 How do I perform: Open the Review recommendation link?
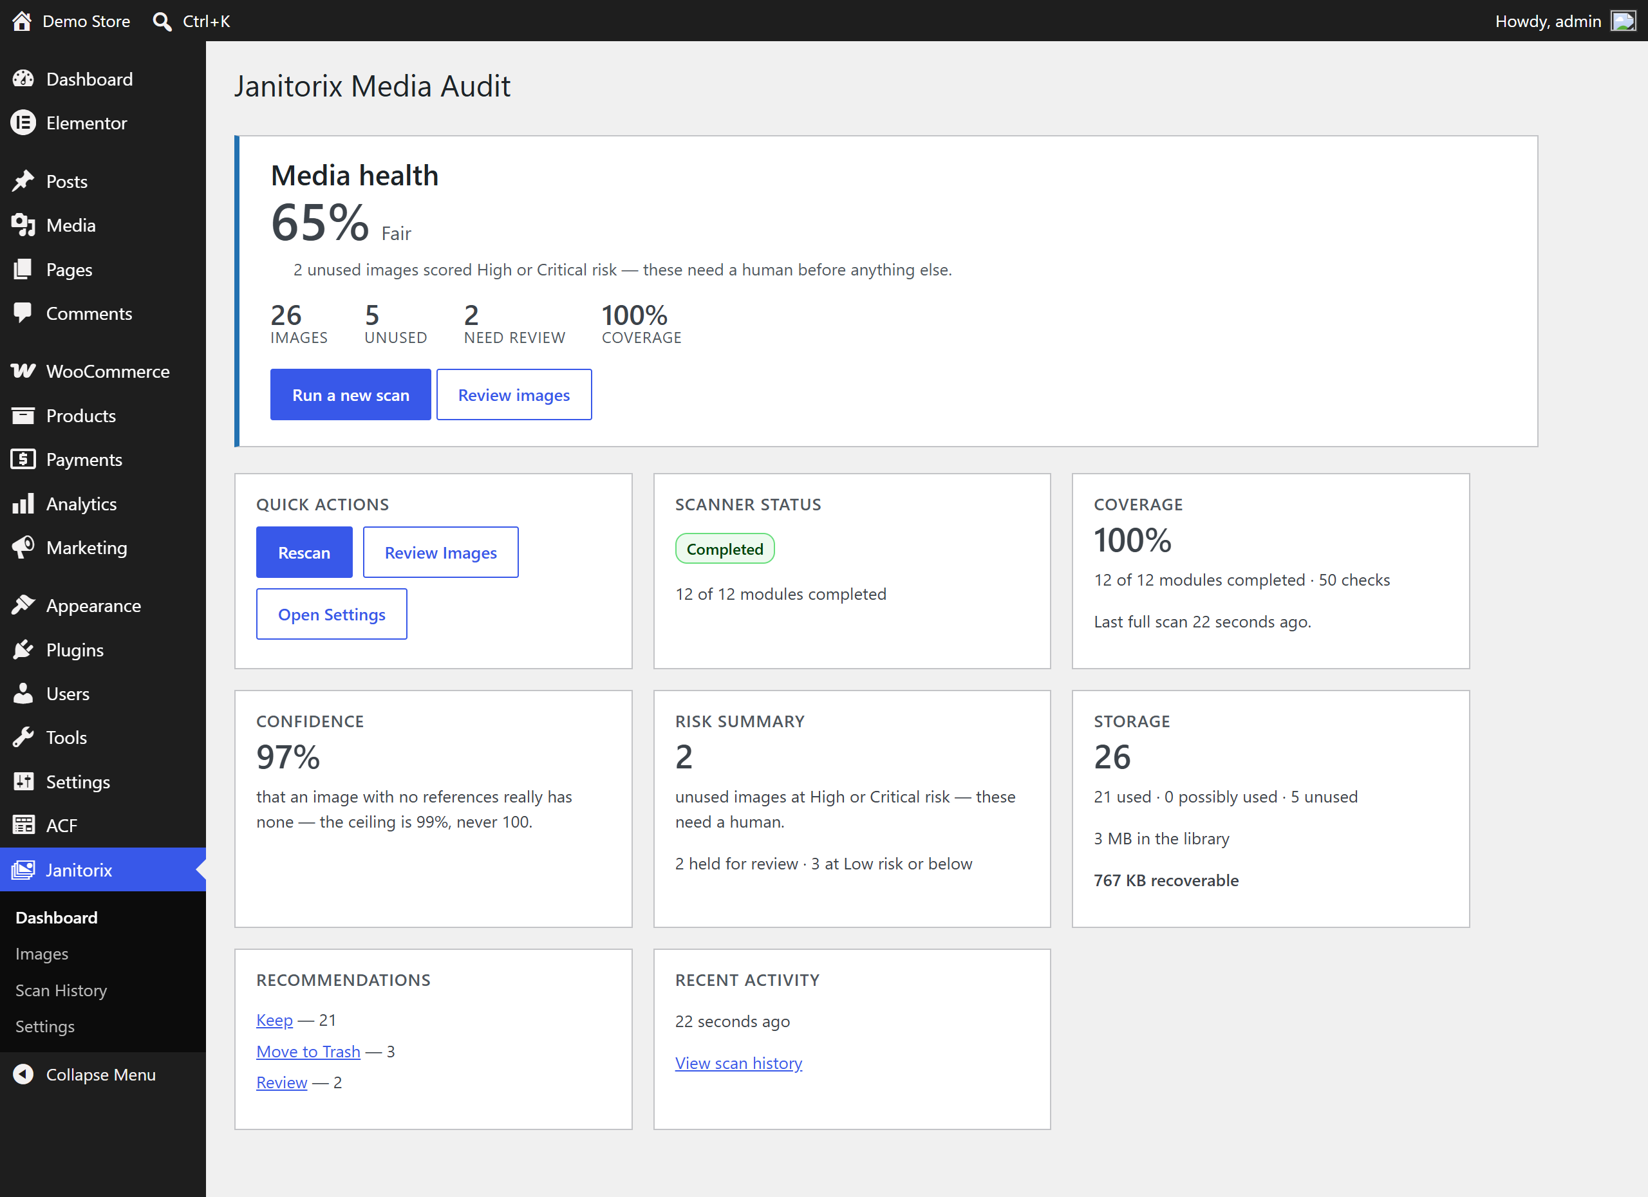[x=282, y=1082]
